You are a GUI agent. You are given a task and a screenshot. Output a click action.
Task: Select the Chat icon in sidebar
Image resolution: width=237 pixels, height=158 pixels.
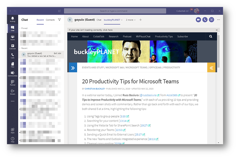tap(13, 29)
